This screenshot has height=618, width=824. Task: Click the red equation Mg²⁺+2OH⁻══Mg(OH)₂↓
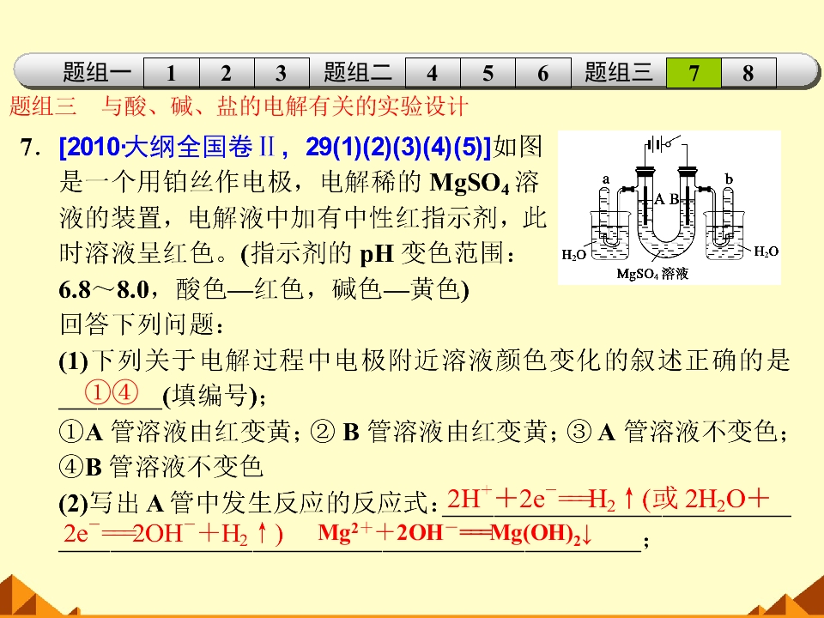455,533
